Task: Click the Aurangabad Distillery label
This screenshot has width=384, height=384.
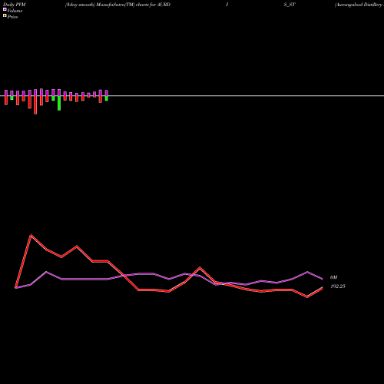Action: coord(359,5)
